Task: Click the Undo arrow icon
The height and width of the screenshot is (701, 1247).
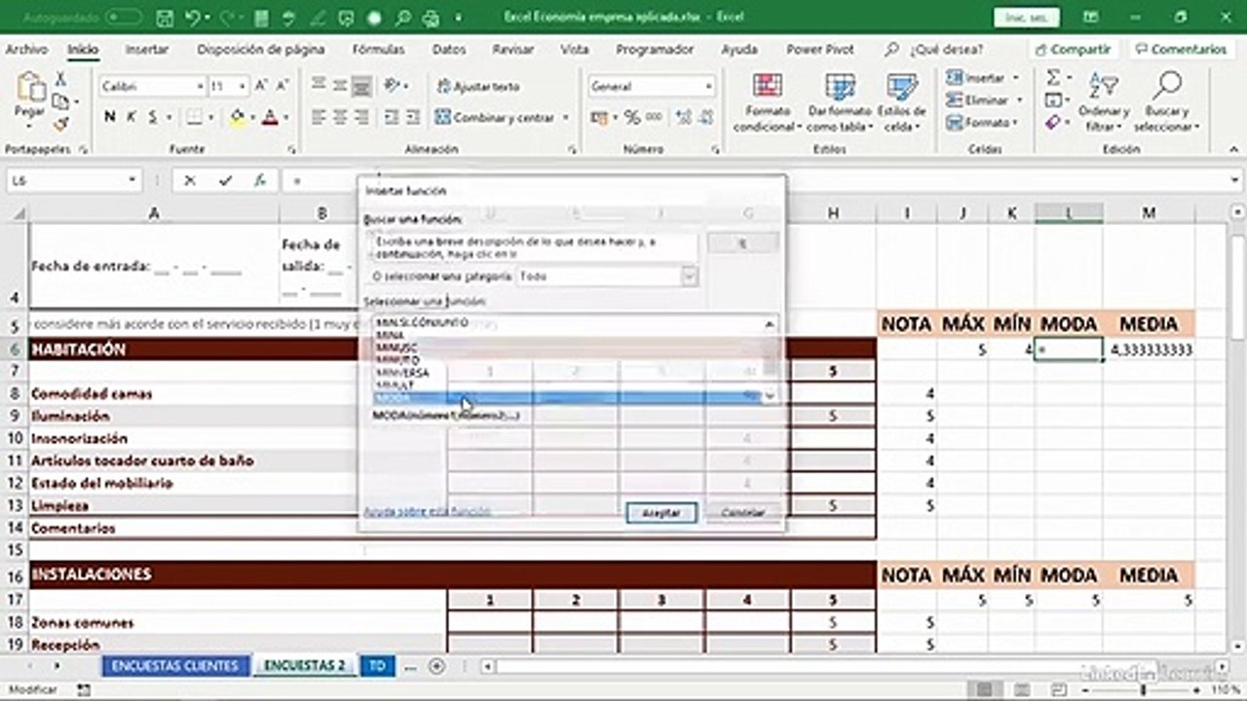Action: (192, 18)
